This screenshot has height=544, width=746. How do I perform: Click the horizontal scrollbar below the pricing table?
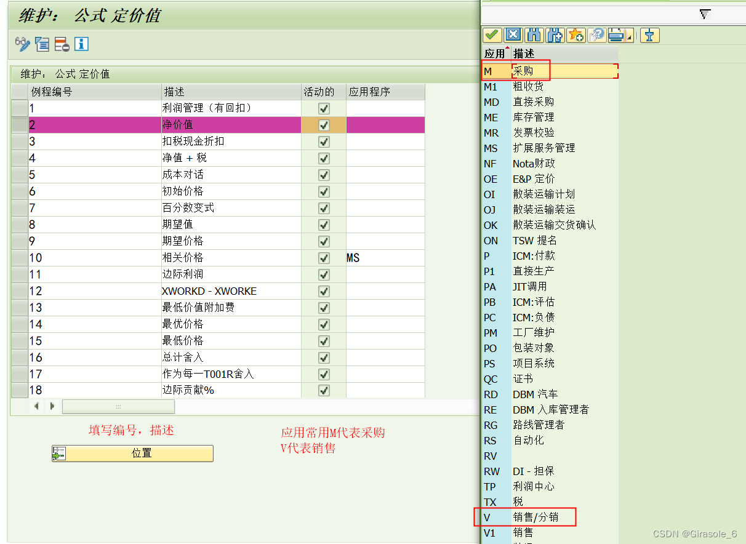tap(118, 406)
